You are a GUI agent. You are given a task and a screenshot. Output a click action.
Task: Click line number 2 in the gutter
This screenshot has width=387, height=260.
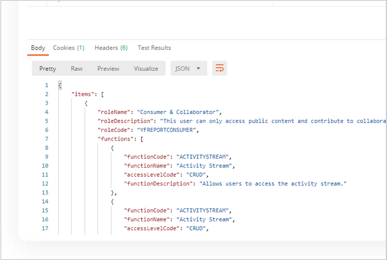click(x=47, y=94)
